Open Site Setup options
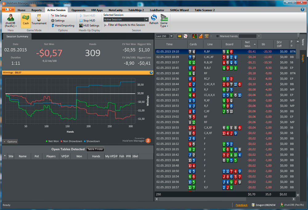This screenshot has height=210, width=308. [x=59, y=15]
